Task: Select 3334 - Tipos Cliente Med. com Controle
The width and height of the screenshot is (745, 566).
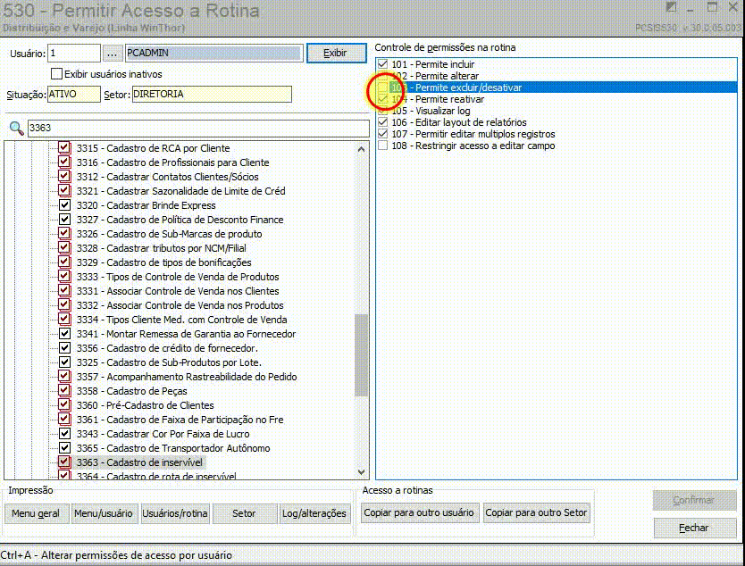Action: (x=182, y=320)
